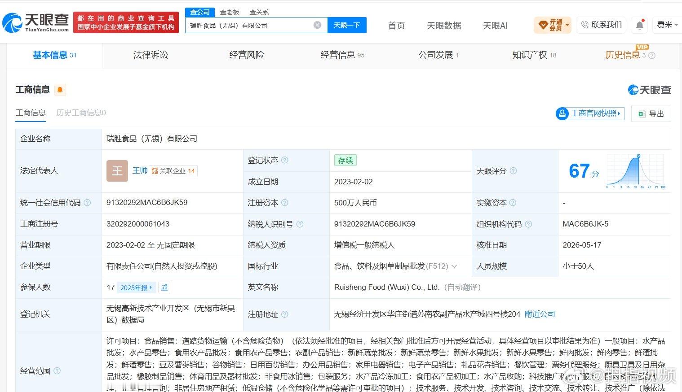Open the 法律诉讼 tab
The image size is (682, 392).
pos(151,55)
